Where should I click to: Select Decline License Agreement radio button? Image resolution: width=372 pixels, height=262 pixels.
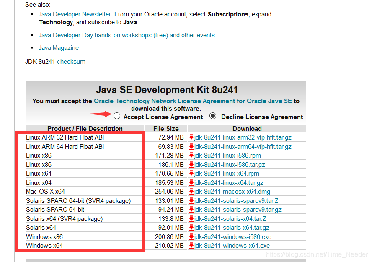213,116
